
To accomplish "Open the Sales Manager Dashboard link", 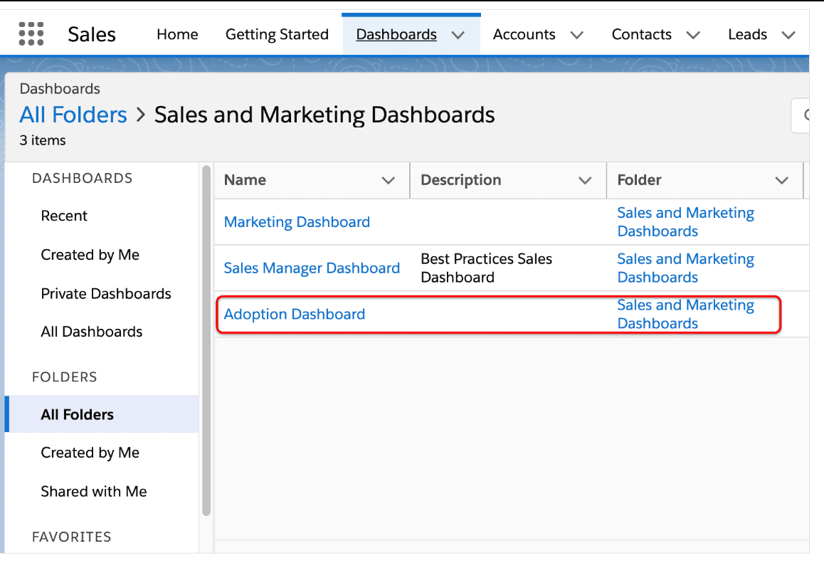I will tap(312, 268).
